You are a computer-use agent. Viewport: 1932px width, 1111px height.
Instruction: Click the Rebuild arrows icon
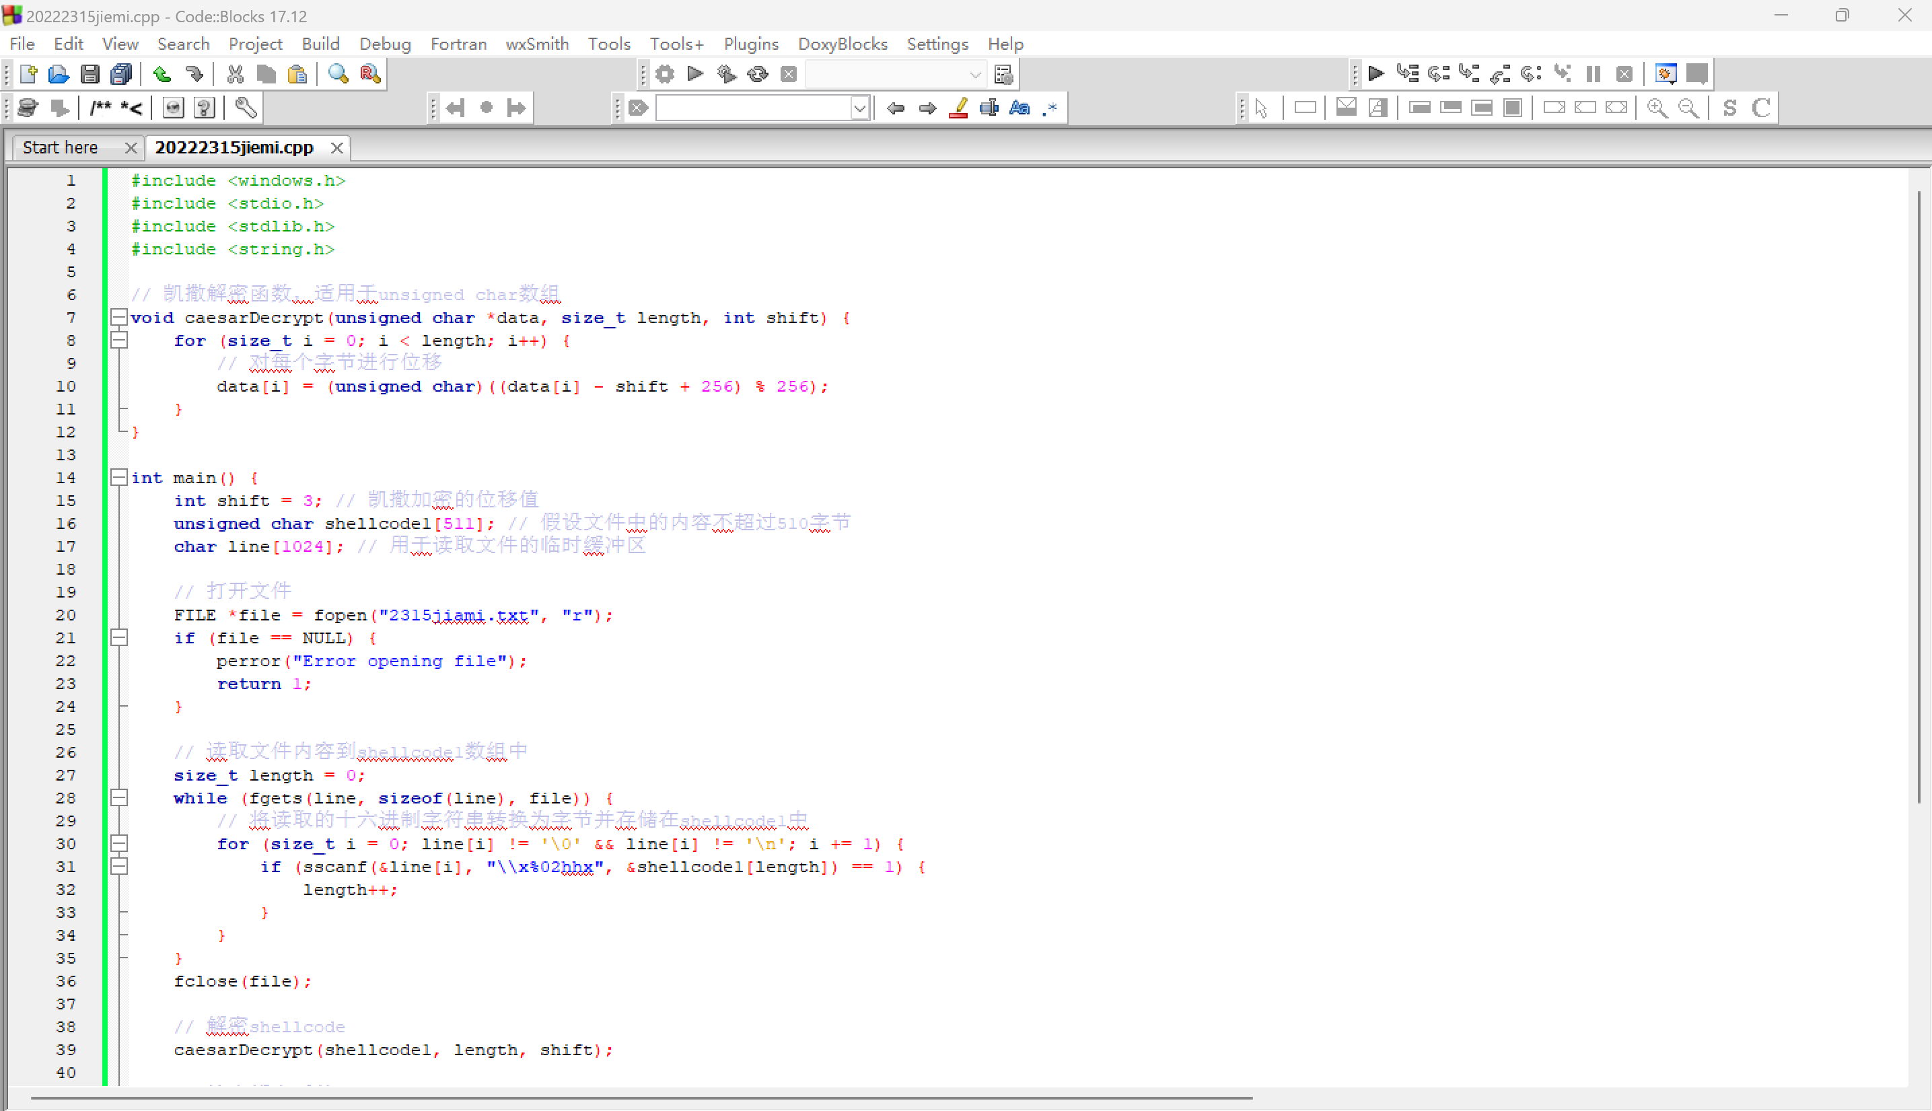click(x=758, y=74)
